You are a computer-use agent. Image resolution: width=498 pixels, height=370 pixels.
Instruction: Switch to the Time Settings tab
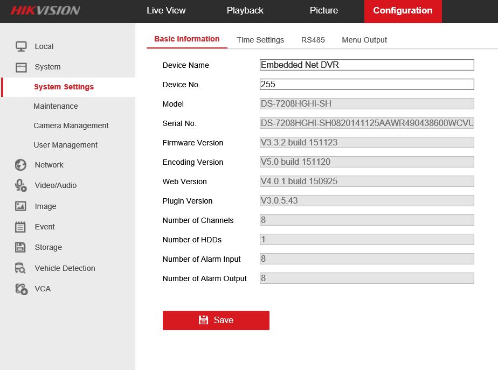[x=260, y=40]
